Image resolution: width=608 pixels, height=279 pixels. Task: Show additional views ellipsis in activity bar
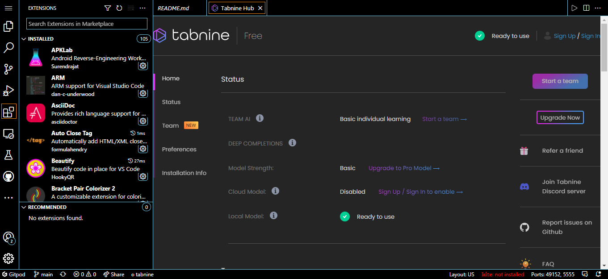point(8,198)
